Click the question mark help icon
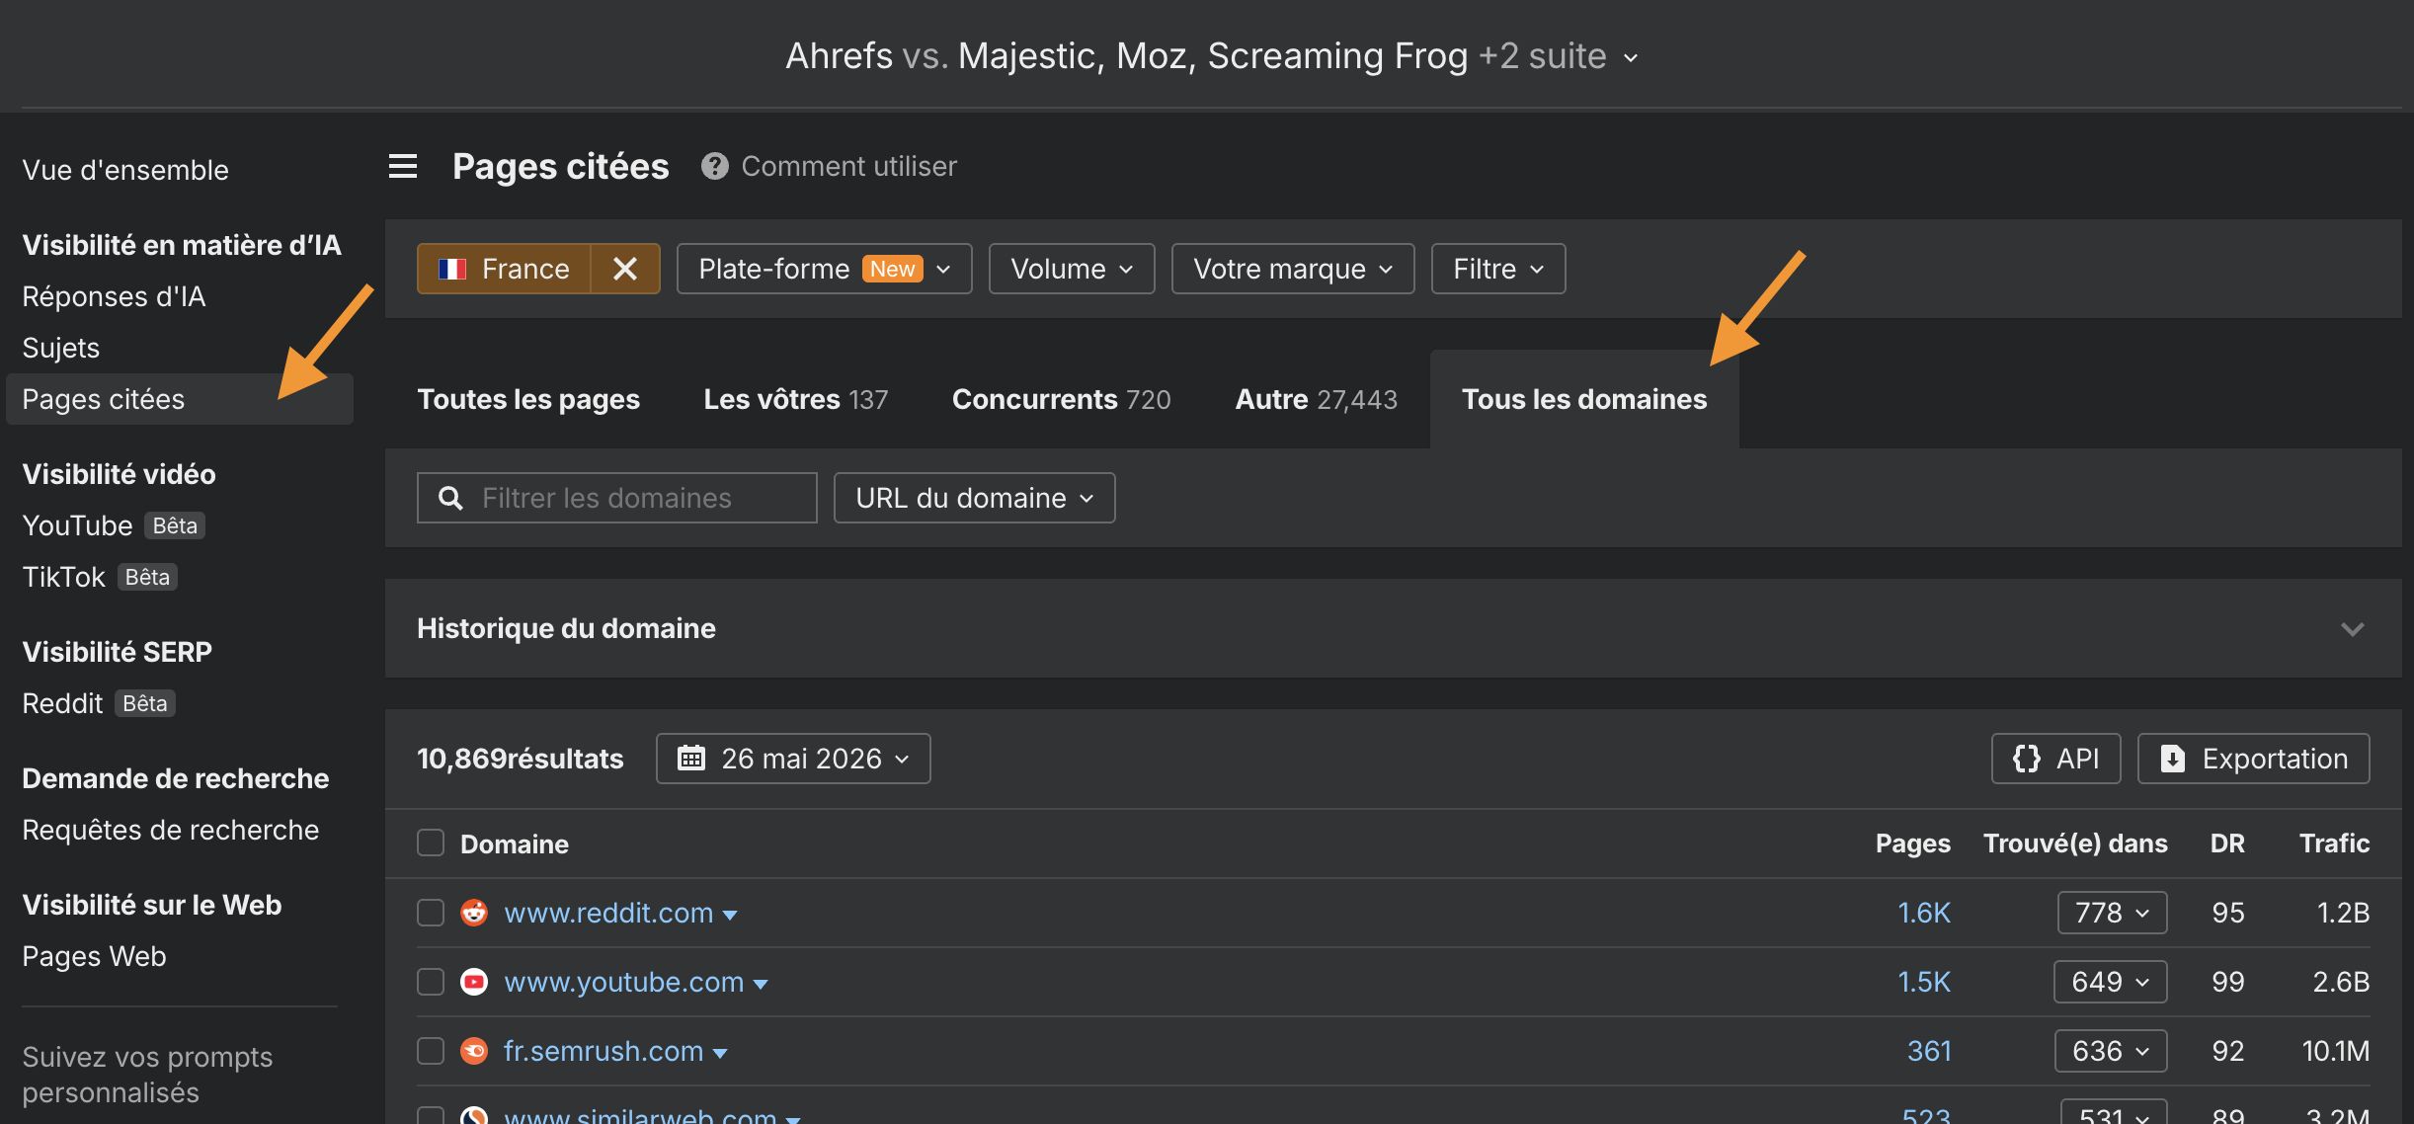The height and width of the screenshot is (1124, 2414). click(x=714, y=166)
